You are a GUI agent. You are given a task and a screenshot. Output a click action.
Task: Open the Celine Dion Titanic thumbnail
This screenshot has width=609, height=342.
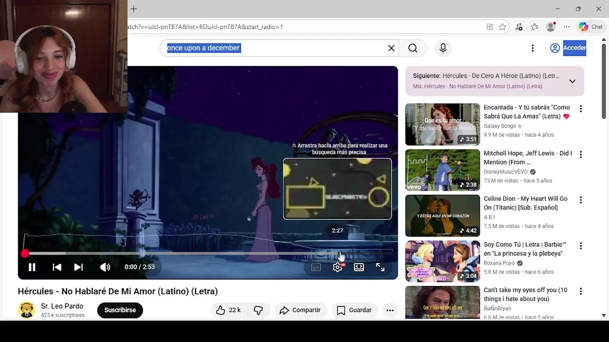coord(442,216)
